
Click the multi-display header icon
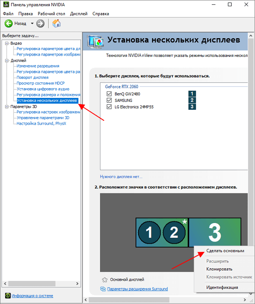click(x=95, y=41)
